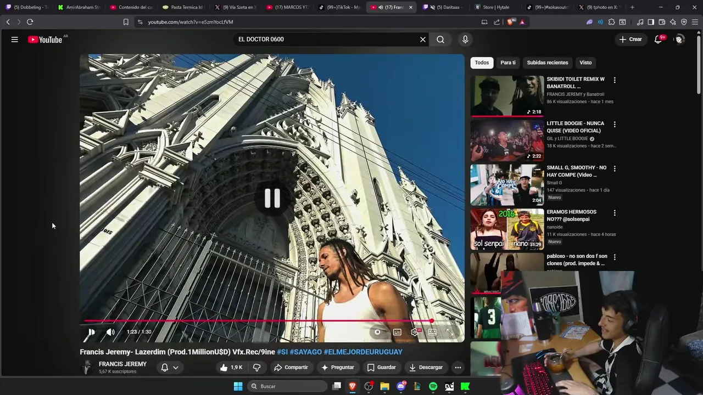Open more actions ellipsis below the video

tap(458, 368)
